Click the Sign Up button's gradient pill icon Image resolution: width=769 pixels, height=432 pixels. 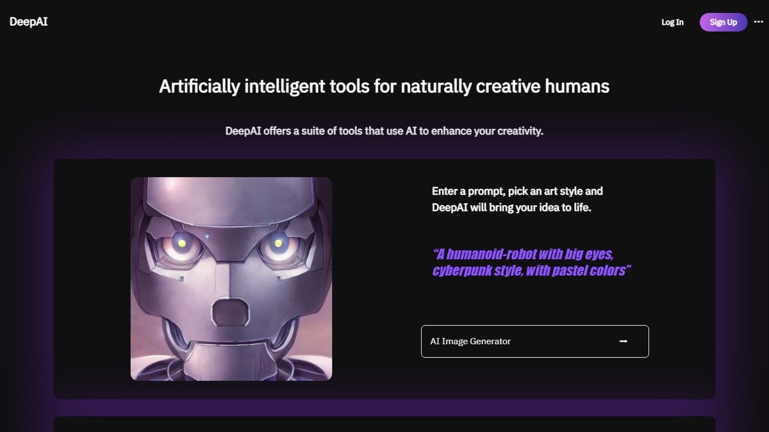[723, 22]
